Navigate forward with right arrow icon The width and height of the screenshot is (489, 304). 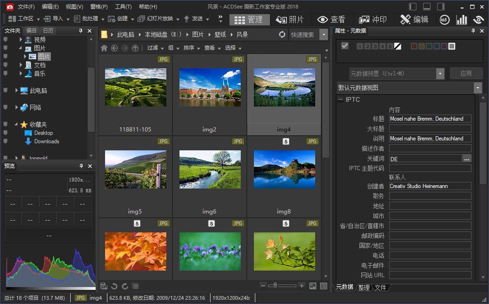pos(125,48)
